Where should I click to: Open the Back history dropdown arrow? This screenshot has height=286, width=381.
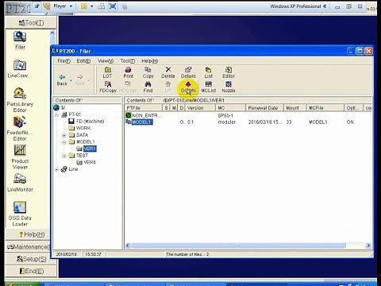[x=71, y=80]
